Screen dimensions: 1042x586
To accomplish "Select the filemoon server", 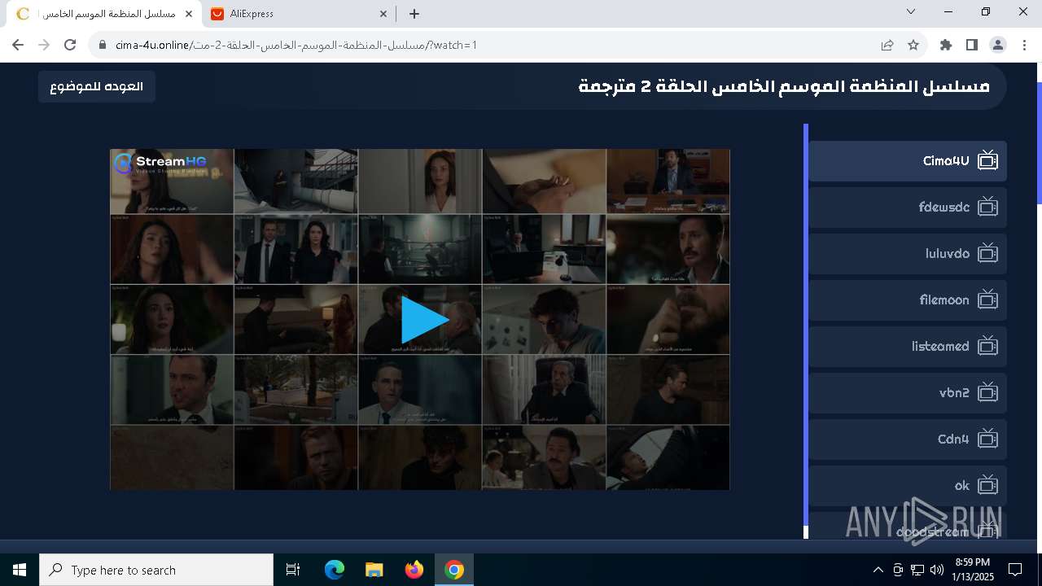I will tap(908, 300).
